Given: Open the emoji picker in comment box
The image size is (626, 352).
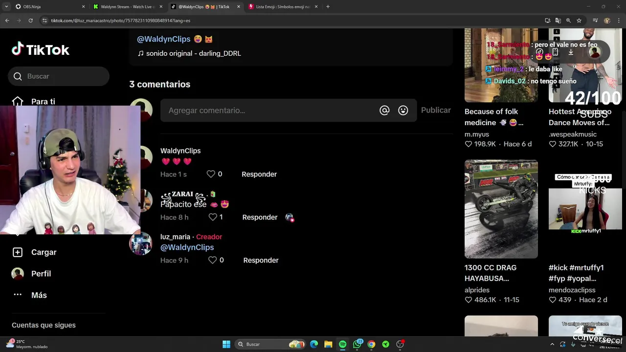Looking at the screenshot, I should coord(403,110).
